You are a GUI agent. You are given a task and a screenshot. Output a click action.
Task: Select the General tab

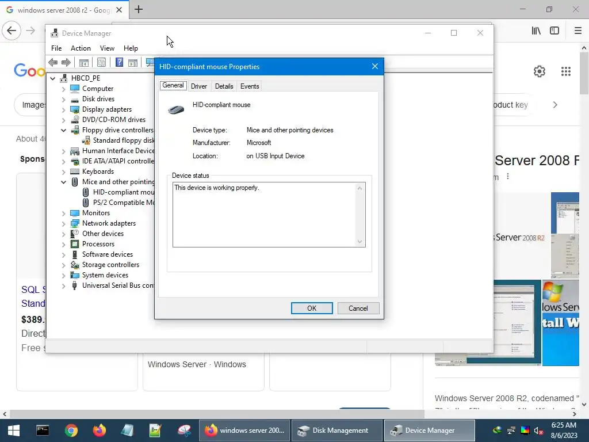(173, 86)
